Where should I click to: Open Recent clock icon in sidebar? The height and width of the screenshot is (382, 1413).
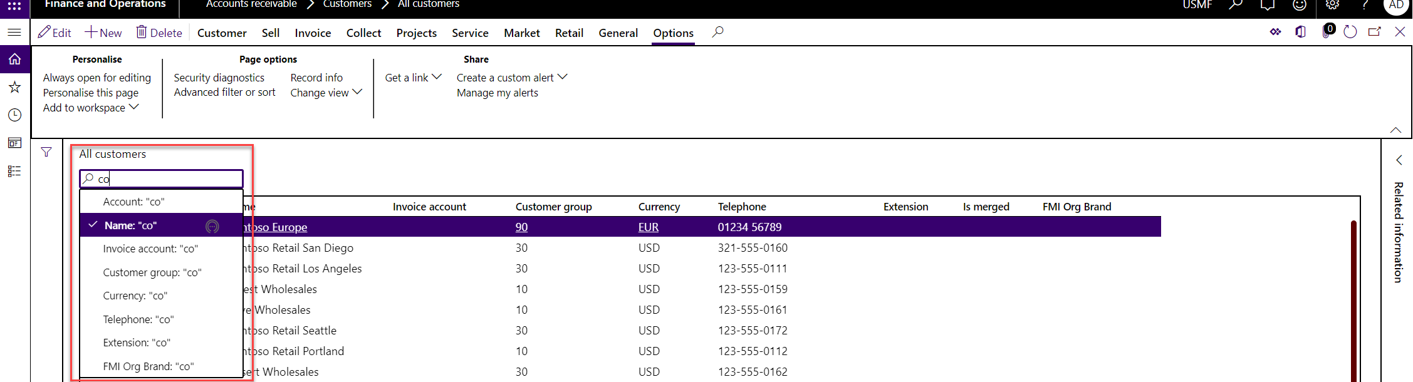15,115
